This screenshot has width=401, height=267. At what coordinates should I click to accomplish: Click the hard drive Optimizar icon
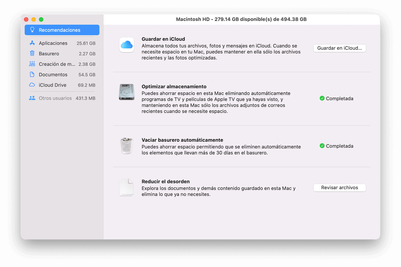tap(127, 92)
